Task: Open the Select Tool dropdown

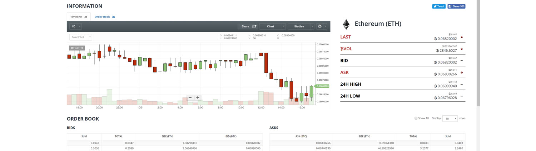Action: (x=80, y=37)
